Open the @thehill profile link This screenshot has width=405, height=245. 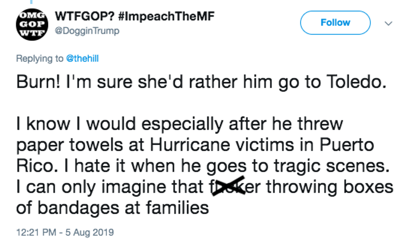pyautogui.click(x=82, y=59)
